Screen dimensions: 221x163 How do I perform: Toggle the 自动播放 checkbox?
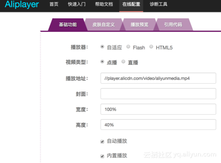coord(102,142)
